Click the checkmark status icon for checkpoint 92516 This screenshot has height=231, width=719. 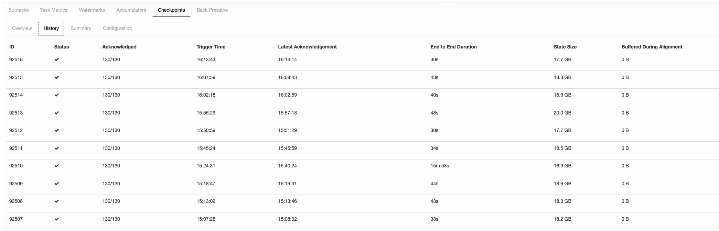57,60
